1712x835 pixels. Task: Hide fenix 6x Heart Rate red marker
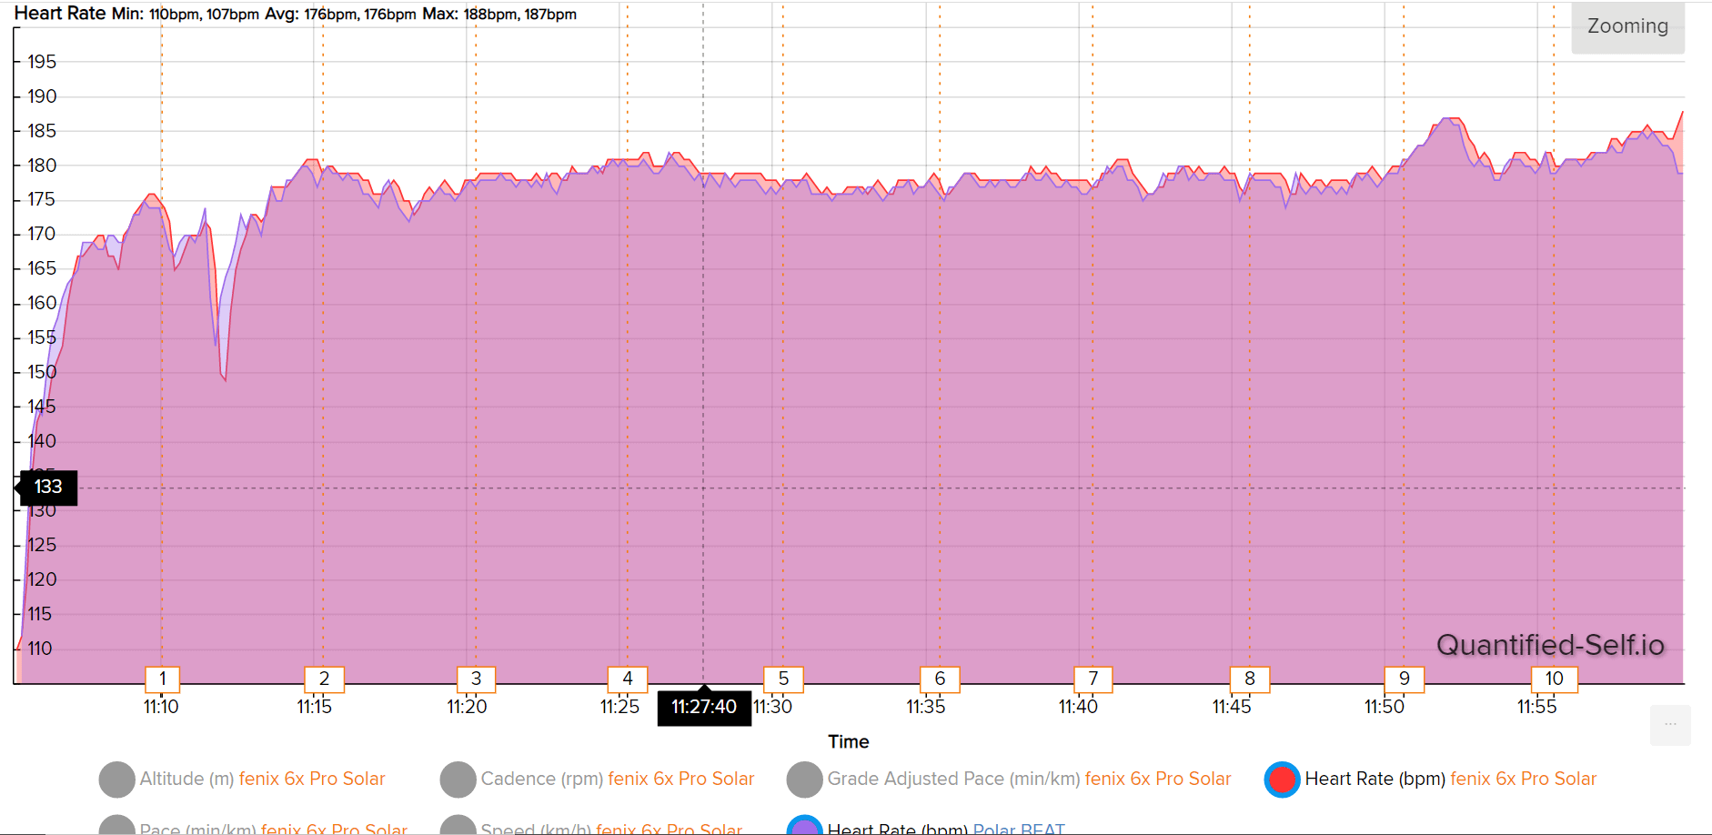pyautogui.click(x=1282, y=780)
